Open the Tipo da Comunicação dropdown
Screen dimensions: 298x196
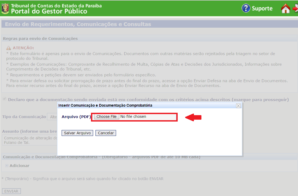pos(52,117)
